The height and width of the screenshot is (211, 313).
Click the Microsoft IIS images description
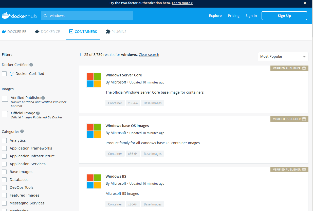[122, 194]
